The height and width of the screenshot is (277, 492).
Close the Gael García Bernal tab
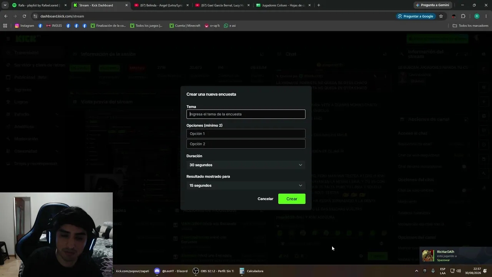click(248, 5)
